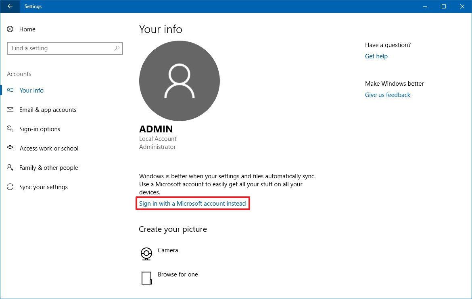
Task: Click the Sync your settings sync icon
Action: (10, 187)
